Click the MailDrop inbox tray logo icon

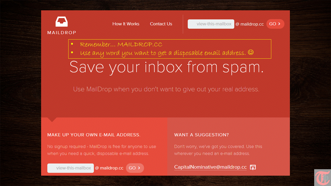62,22
